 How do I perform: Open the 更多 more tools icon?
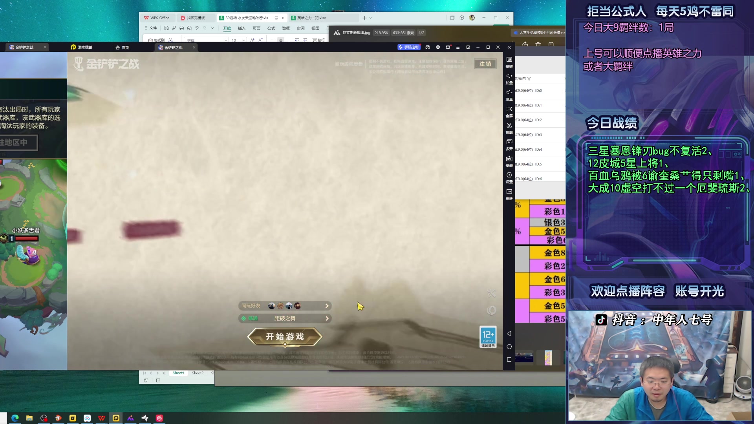(x=509, y=194)
